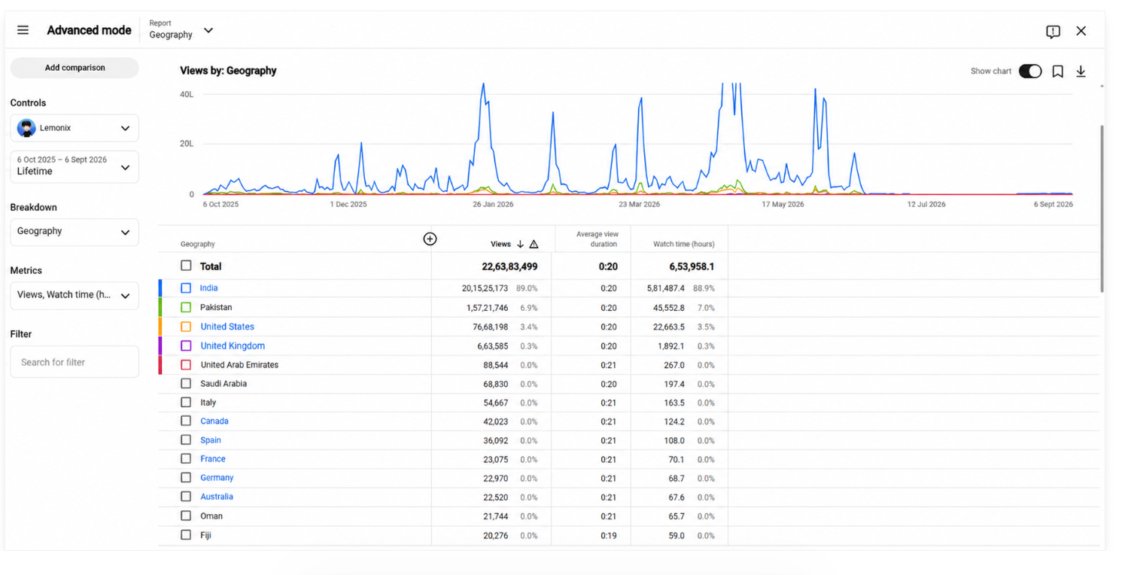Open the United Kingdom geography link
Viewport: 1122px width, 575px height.
(x=233, y=345)
